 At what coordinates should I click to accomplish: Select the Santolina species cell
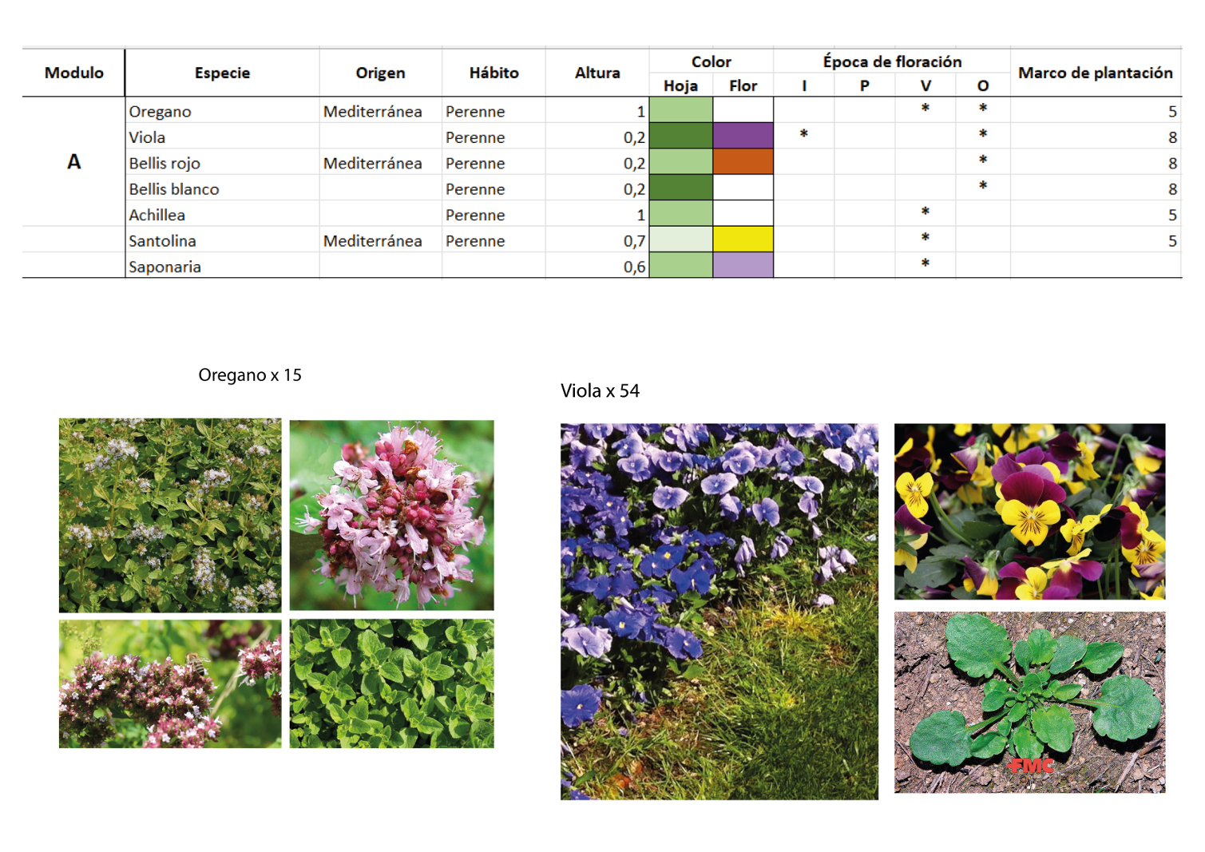click(163, 241)
